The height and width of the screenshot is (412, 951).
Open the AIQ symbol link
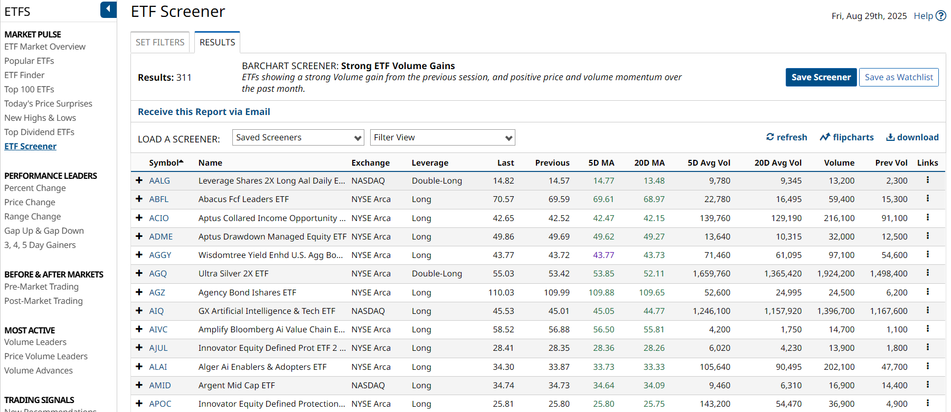pyautogui.click(x=156, y=311)
